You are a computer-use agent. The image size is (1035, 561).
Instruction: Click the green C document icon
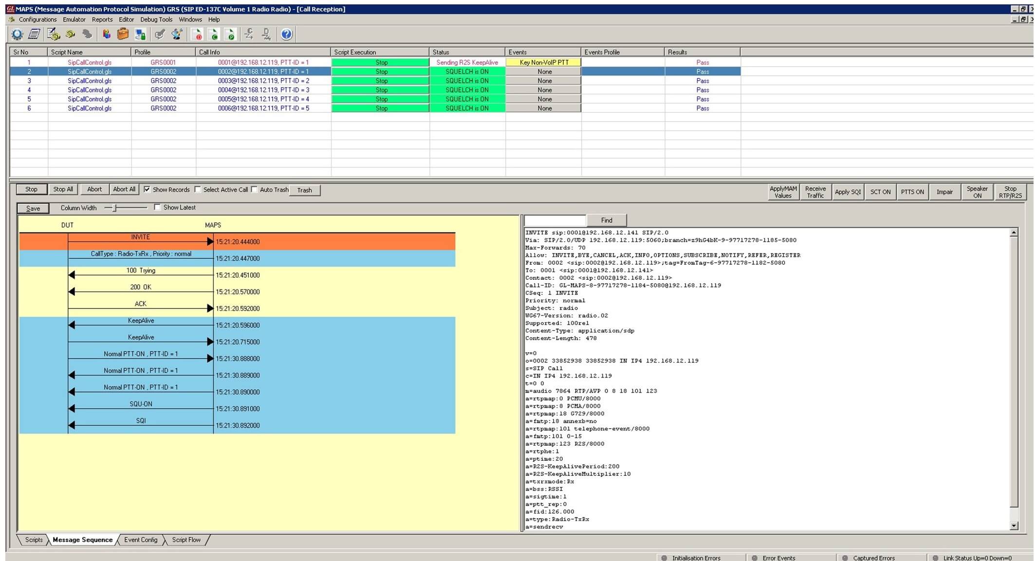click(214, 34)
